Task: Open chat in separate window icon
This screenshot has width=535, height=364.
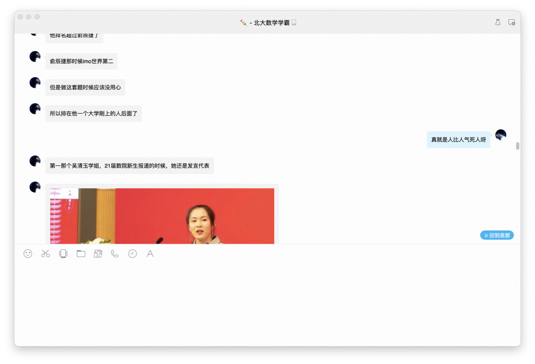Action: point(512,22)
